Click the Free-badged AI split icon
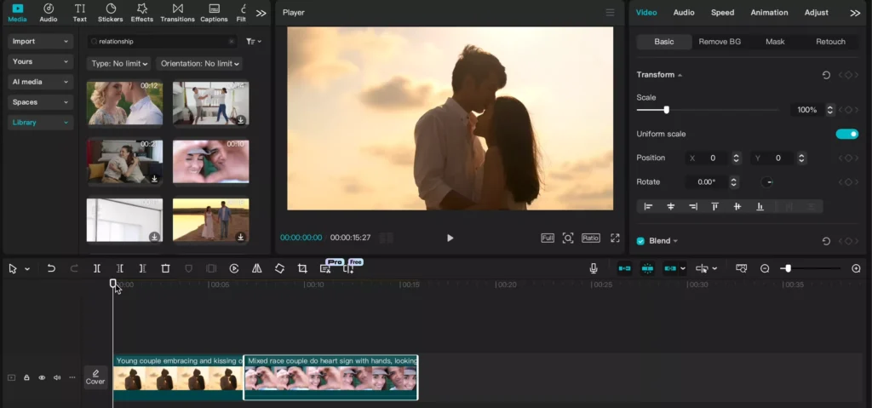The image size is (872, 408). 348,269
